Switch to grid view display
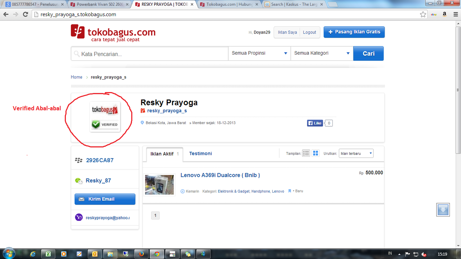Screen dimensions: 461x259 click(315, 153)
